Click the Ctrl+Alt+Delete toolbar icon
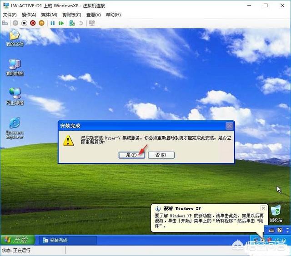This screenshot has height=256, width=291. pos(5,23)
